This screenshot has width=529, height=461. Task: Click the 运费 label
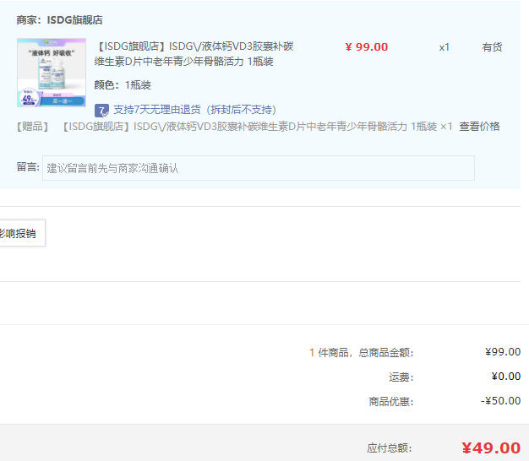[x=401, y=377]
